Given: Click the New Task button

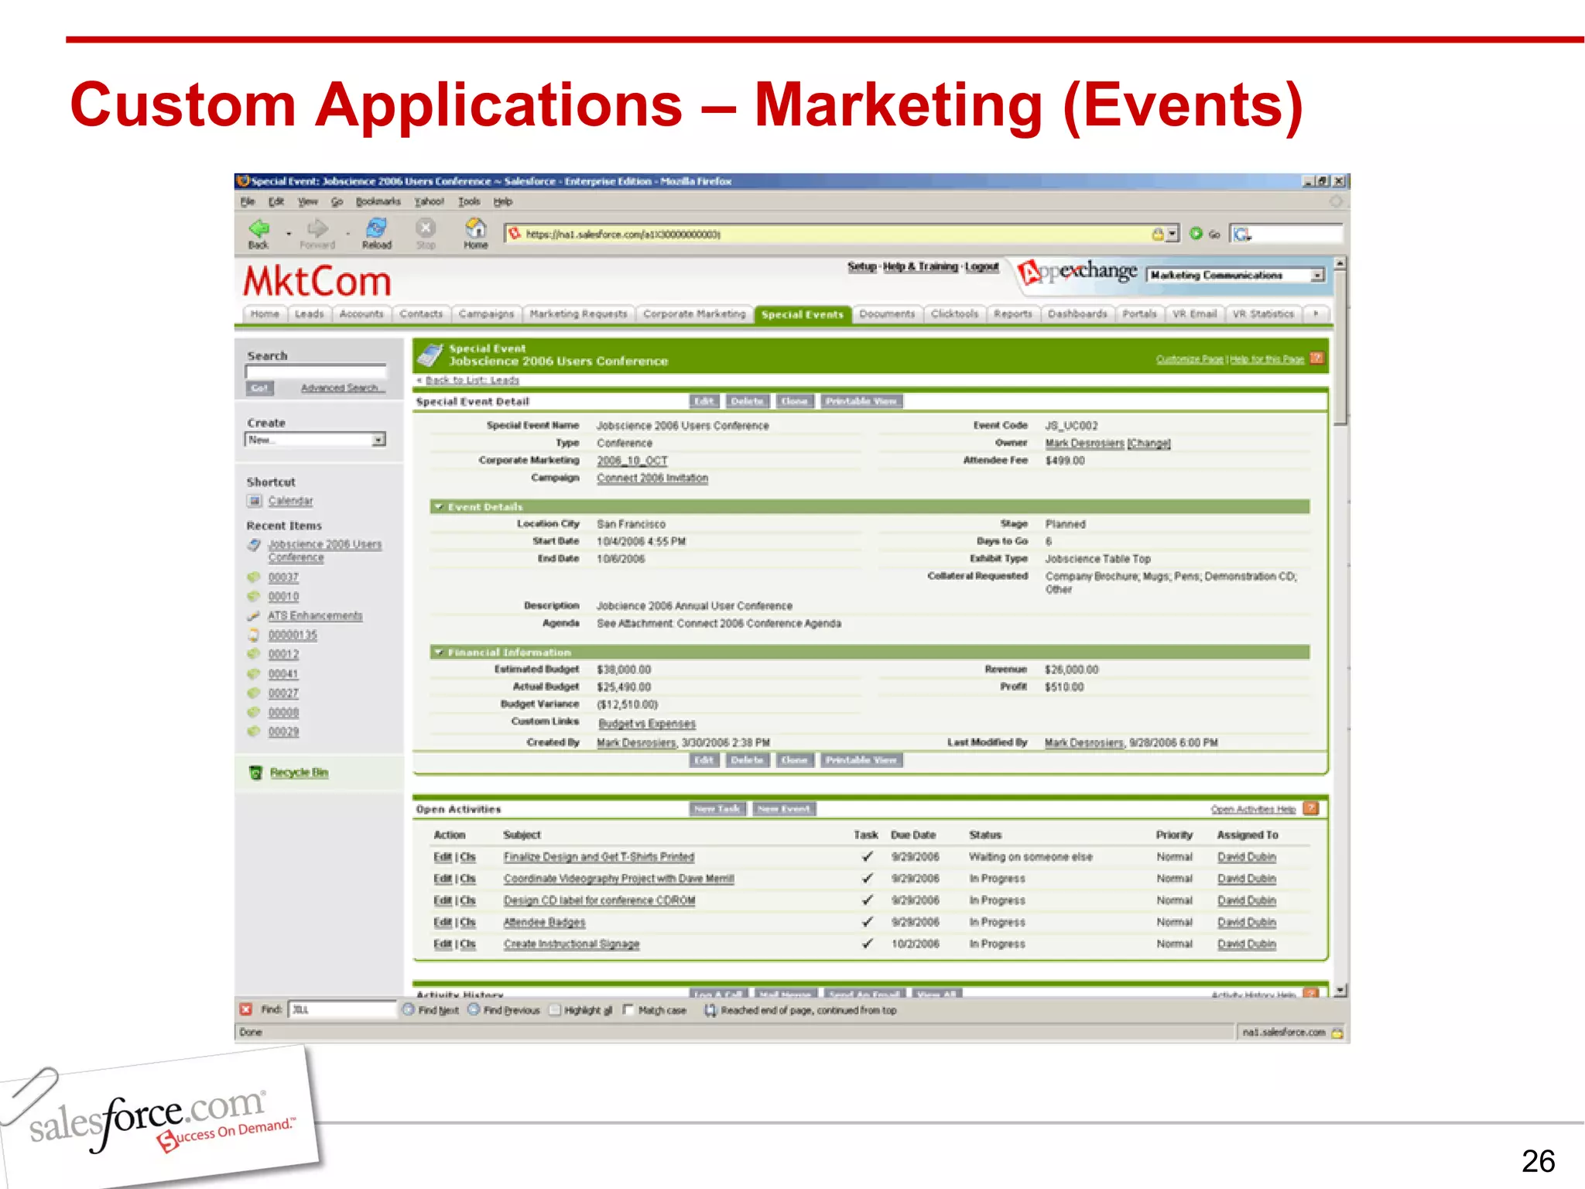Looking at the screenshot, I should (x=717, y=809).
